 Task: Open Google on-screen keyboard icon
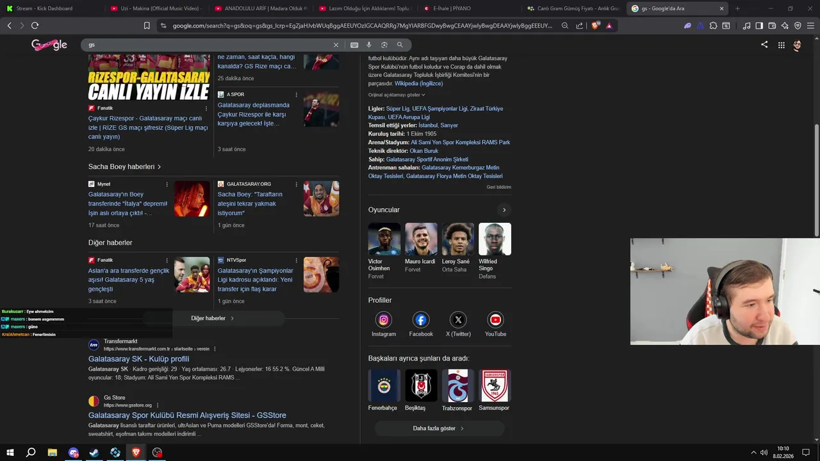(354, 45)
